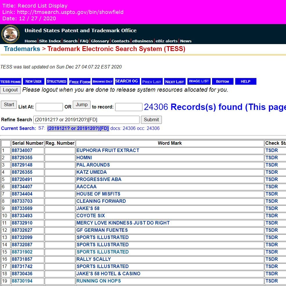Open Glossary navigation link
Screen dimensions: 286x286
tap(100, 41)
